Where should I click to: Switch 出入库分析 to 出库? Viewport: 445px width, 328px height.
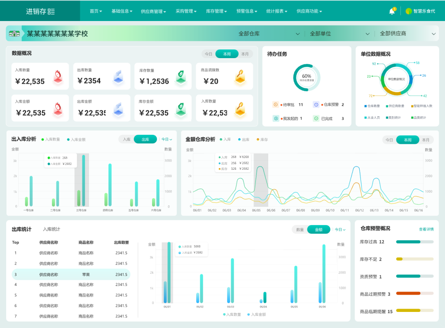pyautogui.click(x=145, y=139)
